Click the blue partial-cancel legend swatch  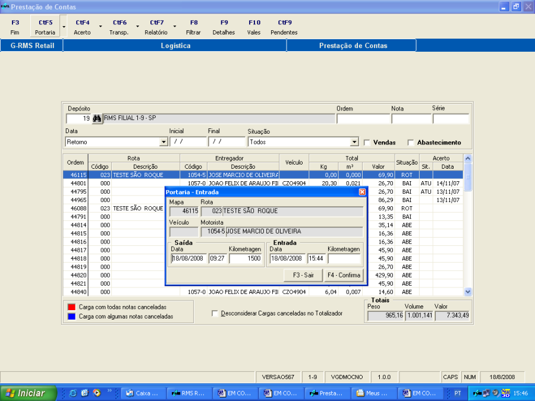[71, 317]
